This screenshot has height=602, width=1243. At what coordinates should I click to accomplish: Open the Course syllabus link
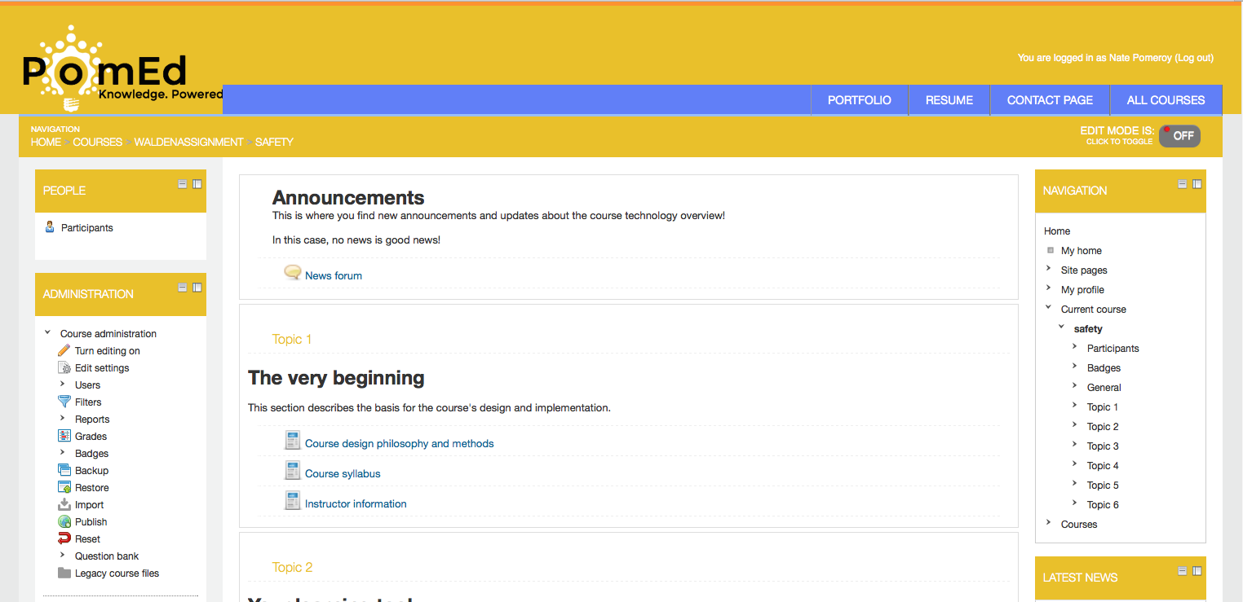[x=343, y=473]
